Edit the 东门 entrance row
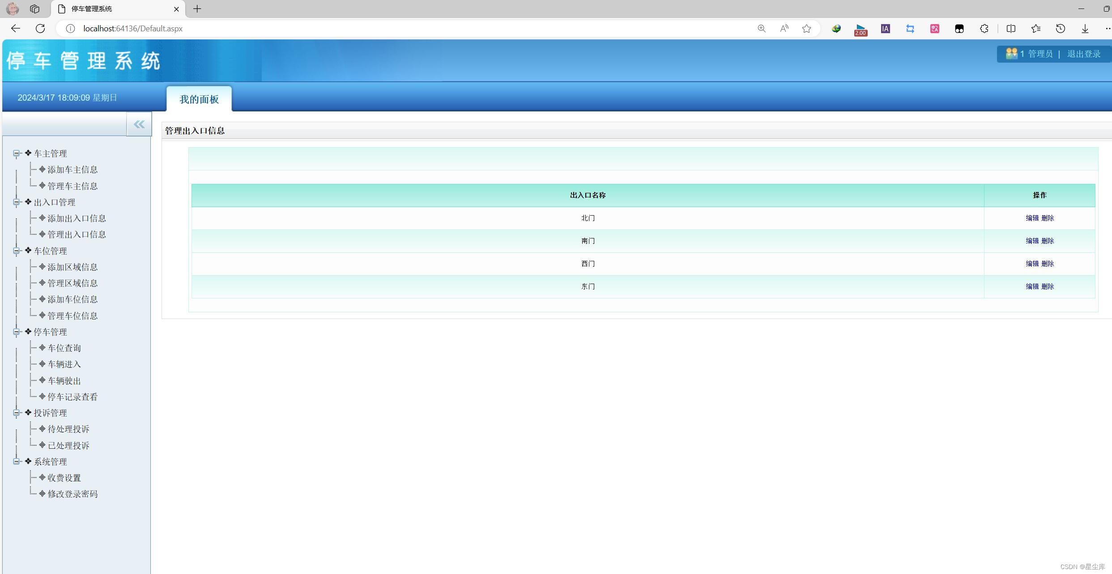The height and width of the screenshot is (574, 1112). pos(1032,286)
